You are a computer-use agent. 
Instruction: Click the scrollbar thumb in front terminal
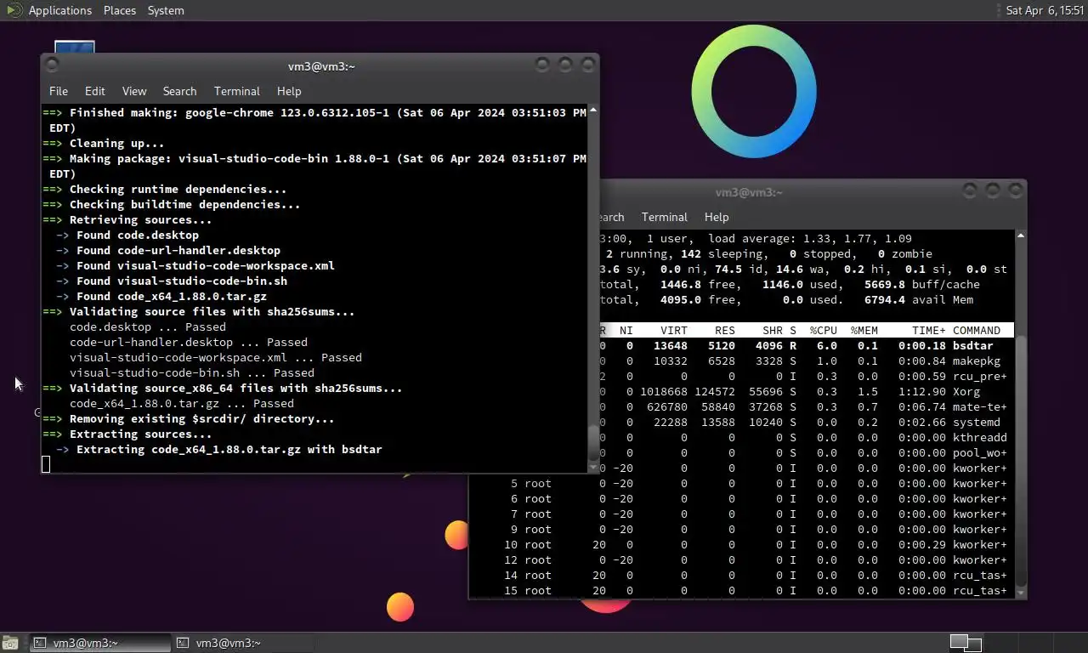click(592, 442)
